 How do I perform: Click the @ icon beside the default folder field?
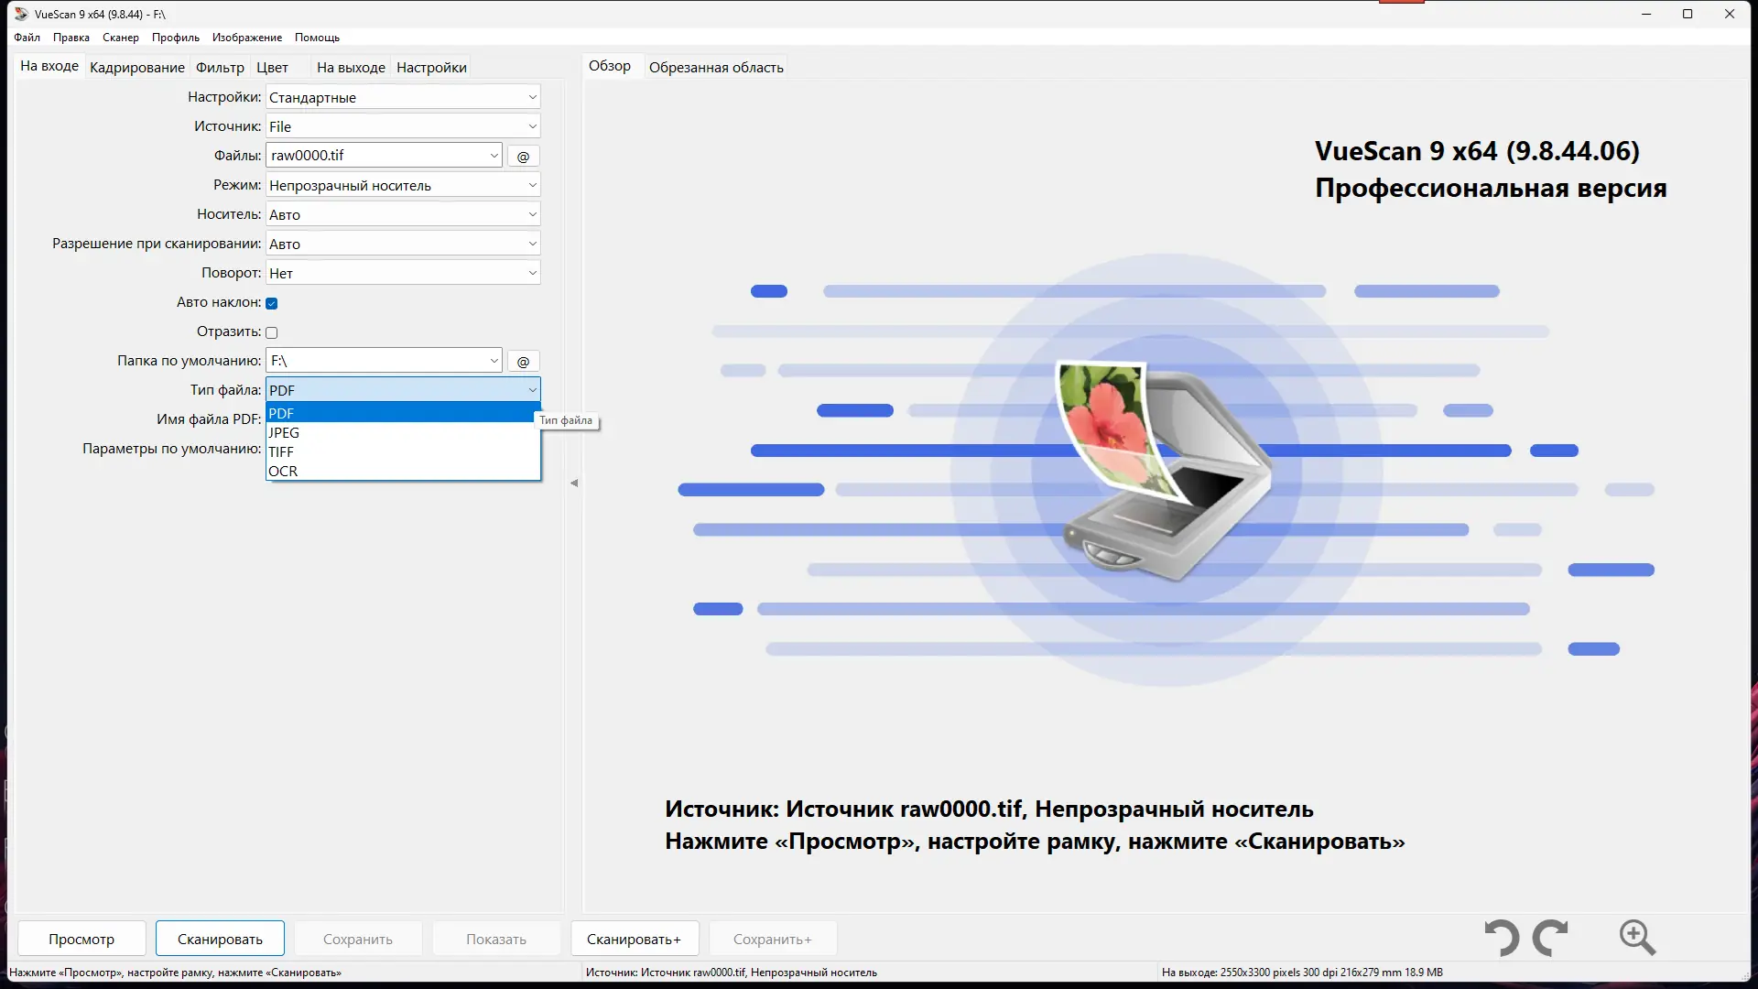point(523,361)
